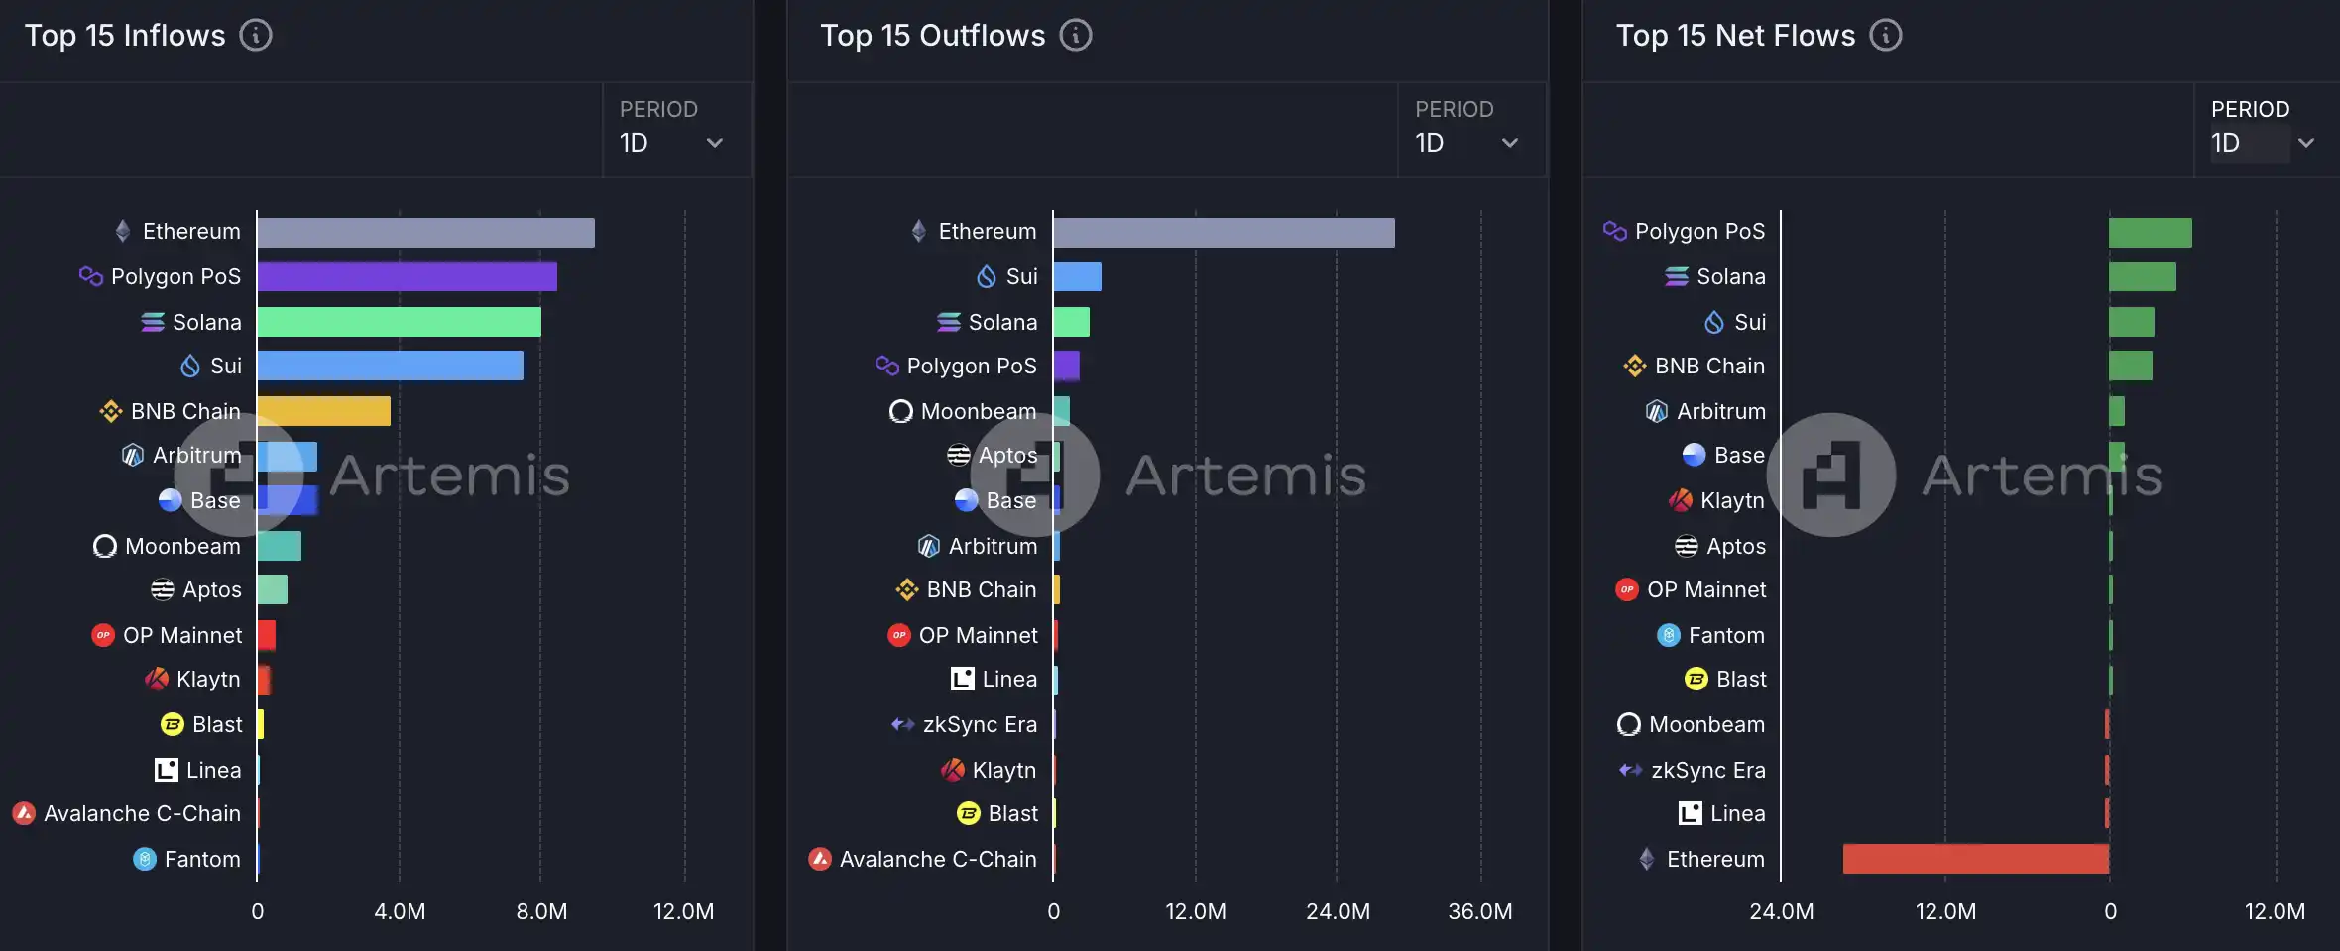This screenshot has width=2340, height=951.
Task: Click the Sui label in Outflows chart
Action: click(1021, 276)
